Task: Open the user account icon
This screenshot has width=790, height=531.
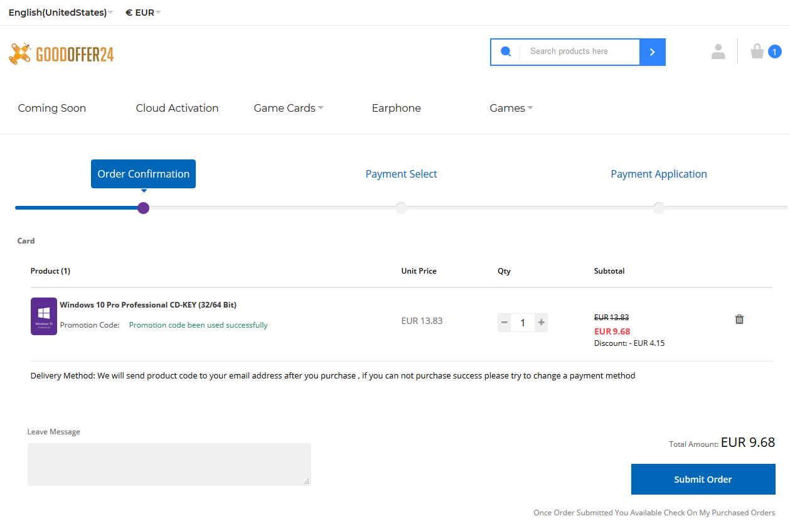Action: 718,51
